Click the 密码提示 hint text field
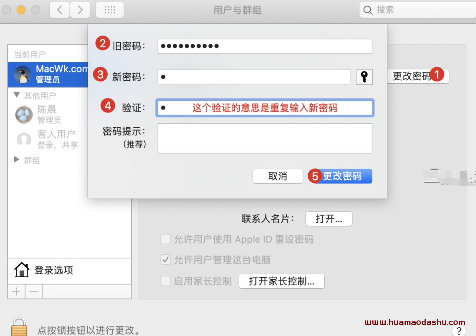The height and width of the screenshot is (336, 476). pyautogui.click(x=265, y=138)
